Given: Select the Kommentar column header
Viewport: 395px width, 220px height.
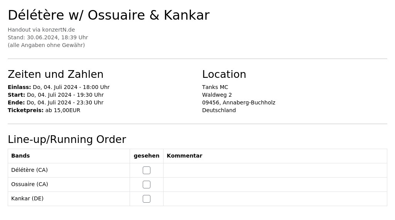Looking at the screenshot, I should pyautogui.click(x=184, y=156).
